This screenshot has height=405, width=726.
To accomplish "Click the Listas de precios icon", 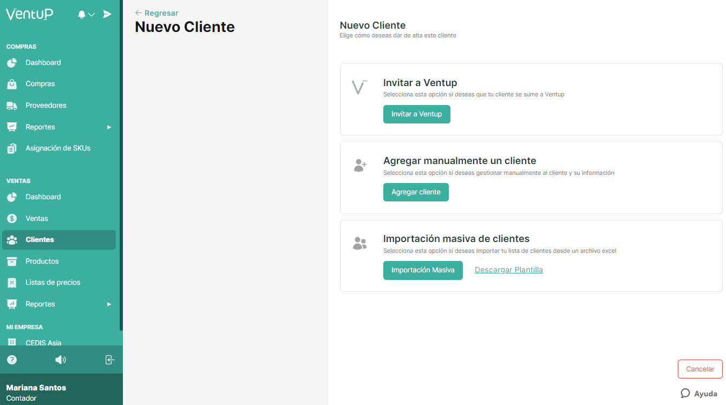I will click(12, 282).
